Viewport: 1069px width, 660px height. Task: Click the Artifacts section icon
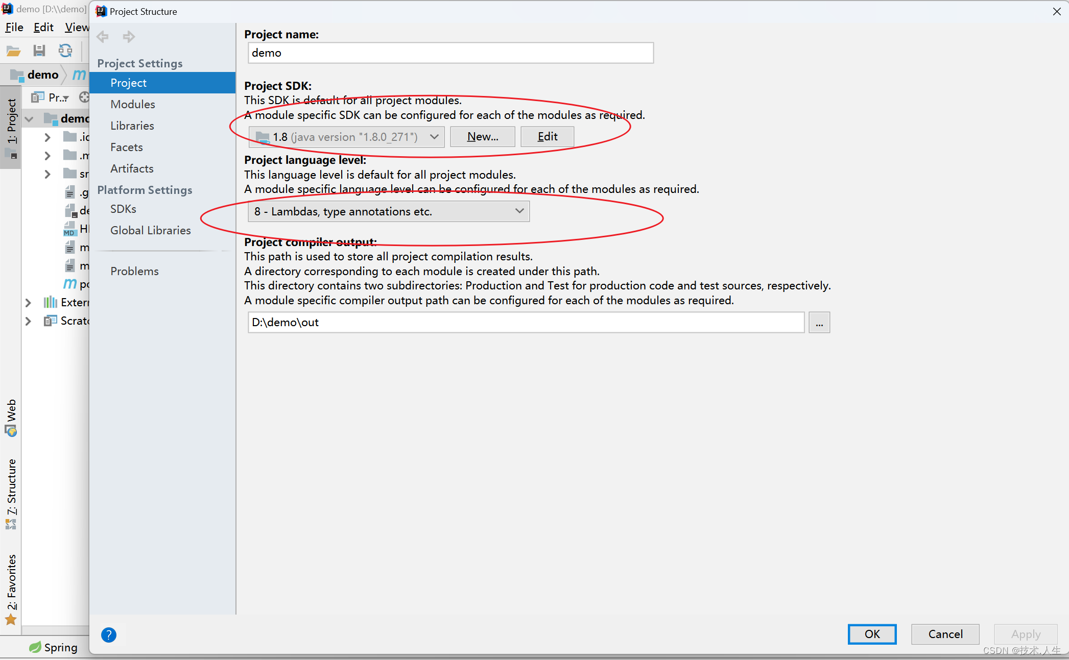[131, 168]
